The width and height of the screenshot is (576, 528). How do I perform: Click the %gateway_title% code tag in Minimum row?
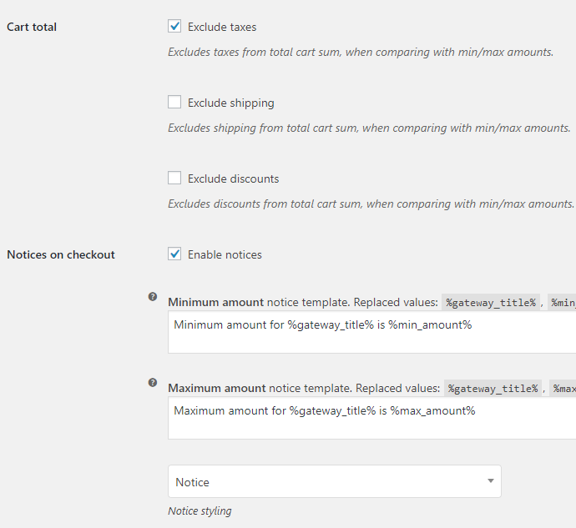click(x=491, y=303)
